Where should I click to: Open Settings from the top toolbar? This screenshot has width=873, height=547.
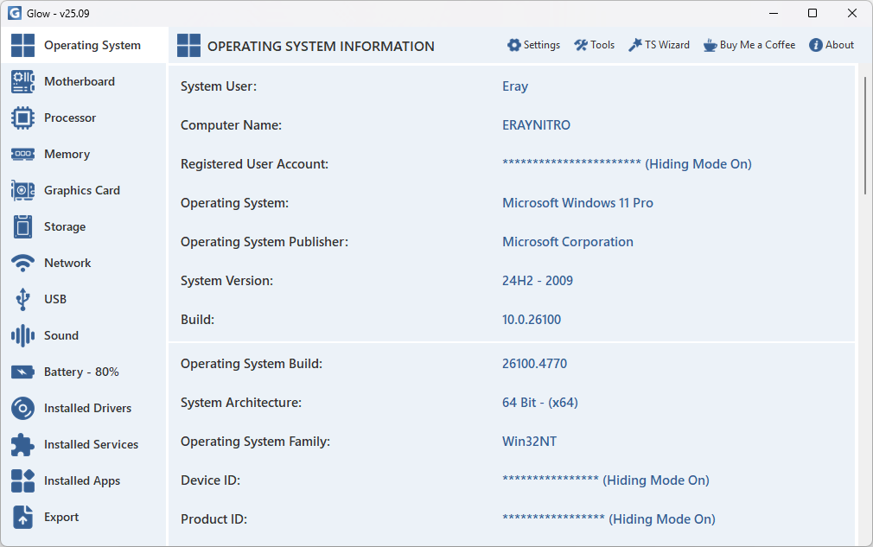coord(533,45)
